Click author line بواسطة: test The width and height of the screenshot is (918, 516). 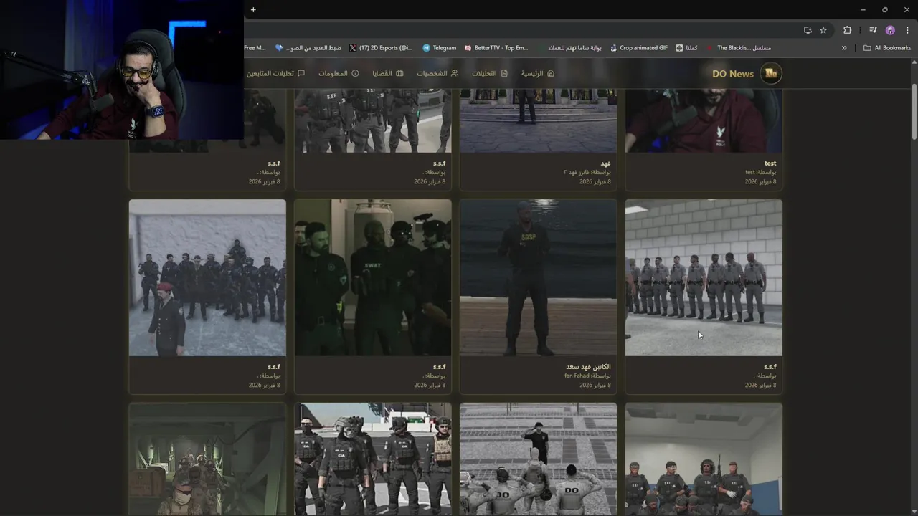(x=761, y=172)
